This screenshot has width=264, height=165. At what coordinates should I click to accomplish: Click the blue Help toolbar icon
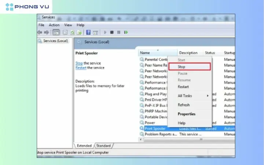pyautogui.click(x=88, y=32)
